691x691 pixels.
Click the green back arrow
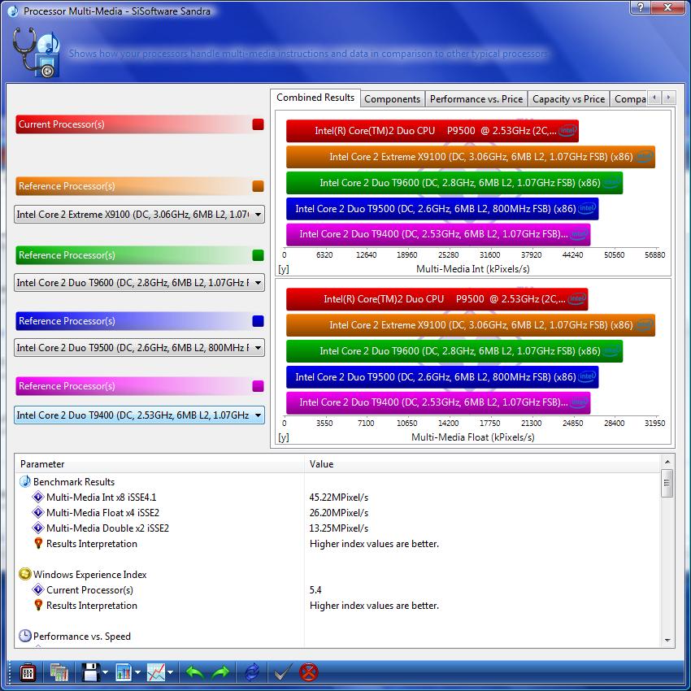[195, 672]
